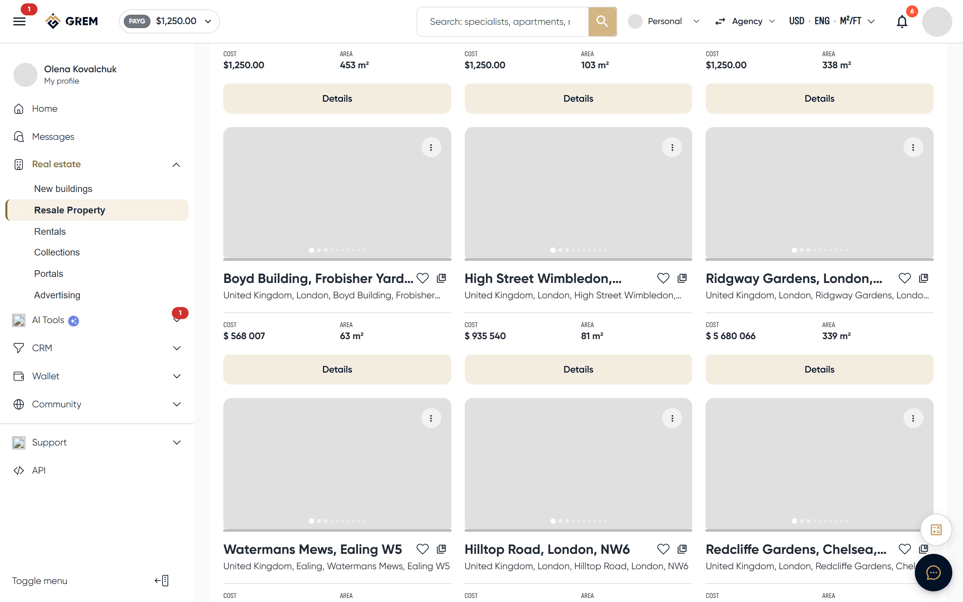The image size is (963, 602).
Task: Click the Agency switch arrows icon
Action: (720, 21)
